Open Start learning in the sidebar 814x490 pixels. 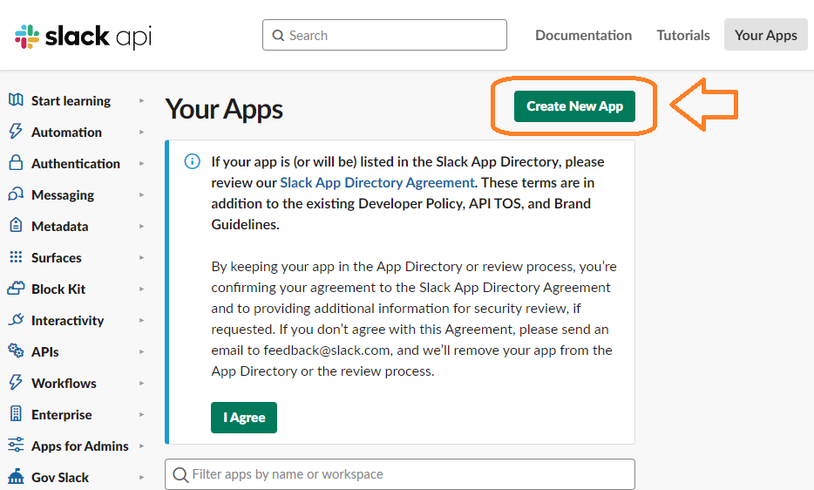[71, 101]
